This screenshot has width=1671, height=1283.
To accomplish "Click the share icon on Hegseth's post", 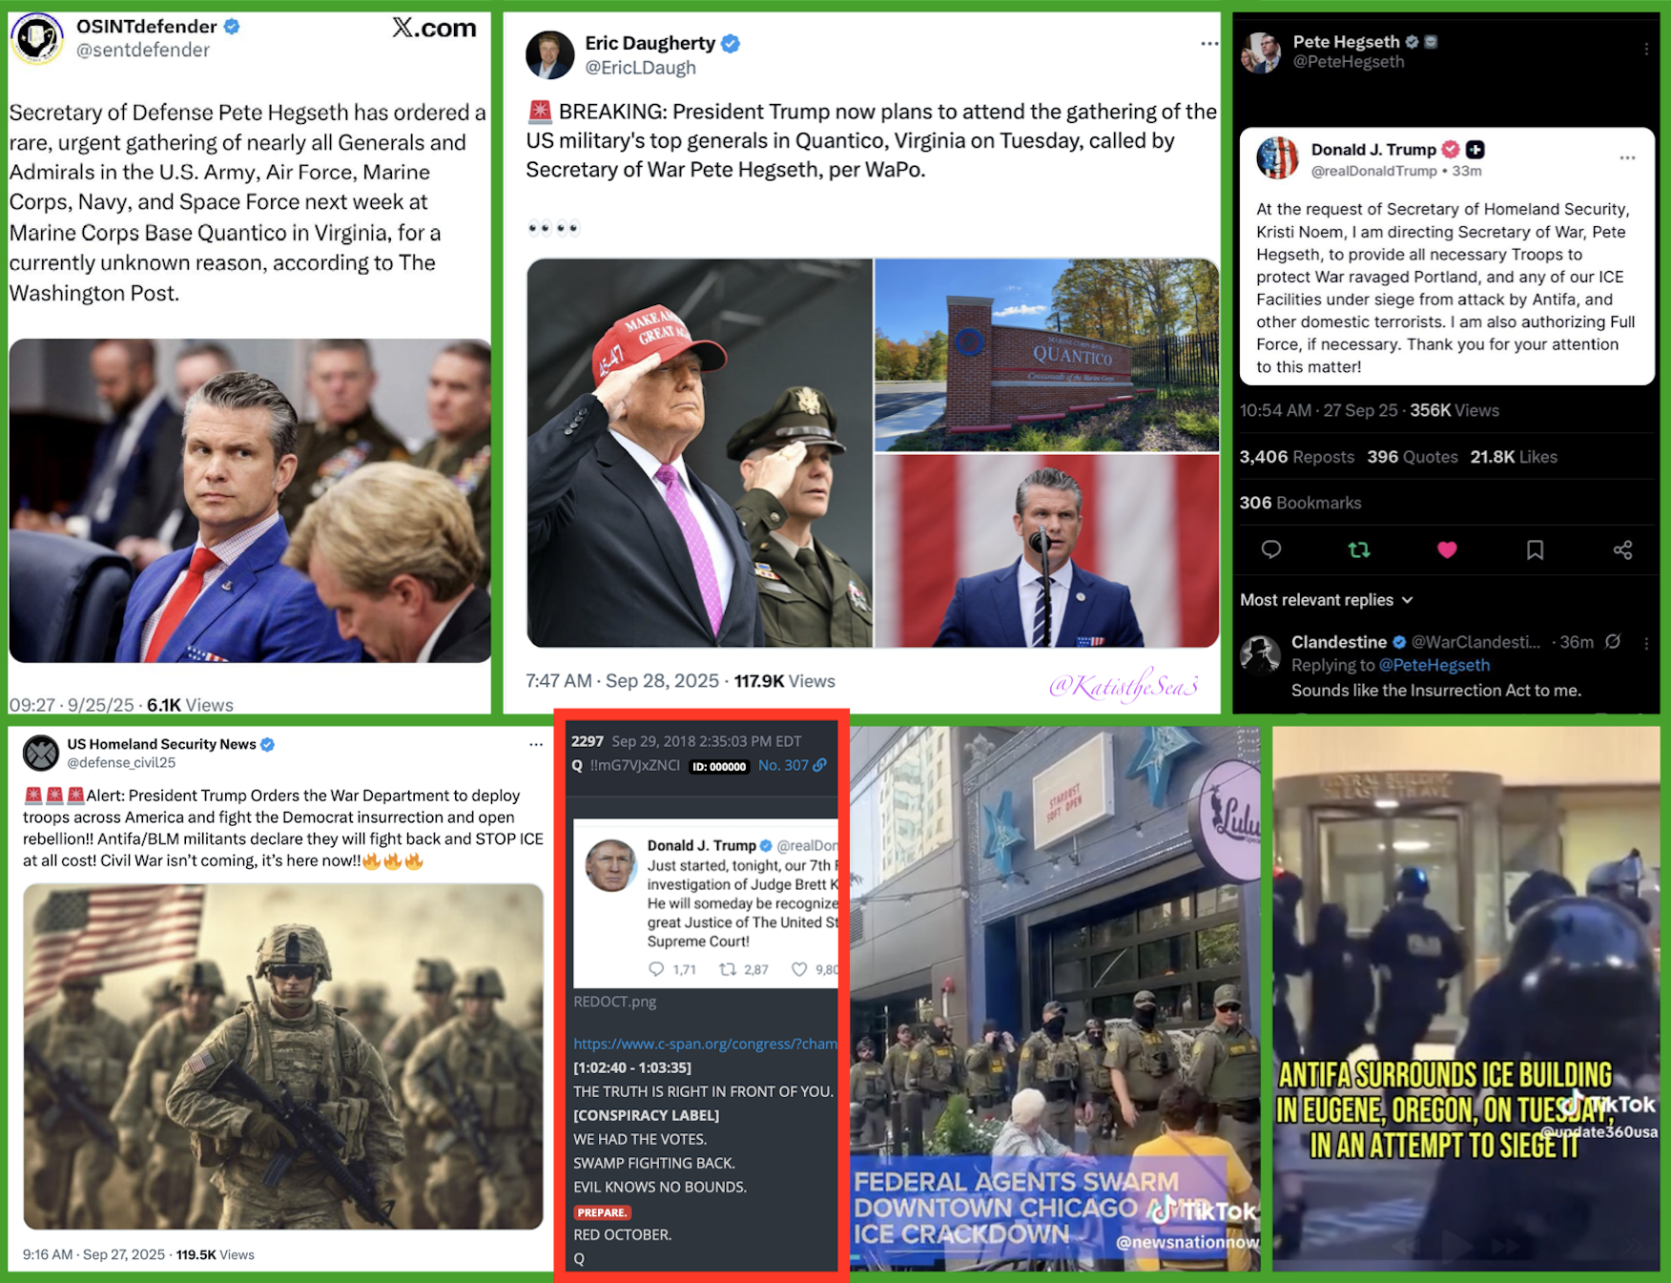I will 1622,549.
